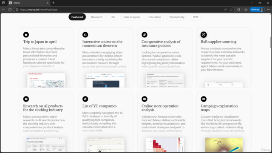272x153 pixels.
Task: Click the red heatmap chart thumbnail
Action: [x=164, y=144]
